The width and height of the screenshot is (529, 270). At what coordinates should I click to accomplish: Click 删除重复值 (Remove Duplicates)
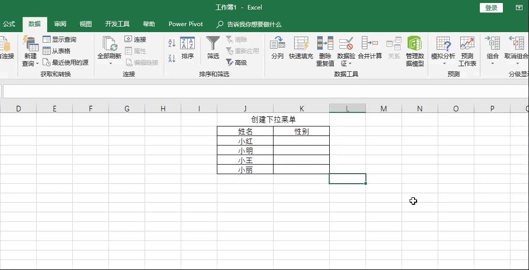click(x=325, y=51)
